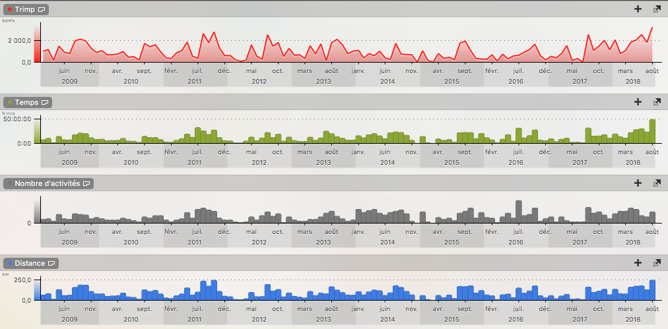Click the speech bubble icon next to Temps
The height and width of the screenshot is (329, 668).
point(45,103)
